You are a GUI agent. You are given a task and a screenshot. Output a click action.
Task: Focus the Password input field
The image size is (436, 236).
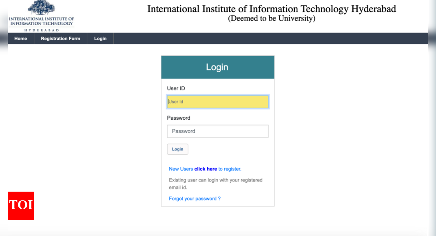[x=218, y=131]
